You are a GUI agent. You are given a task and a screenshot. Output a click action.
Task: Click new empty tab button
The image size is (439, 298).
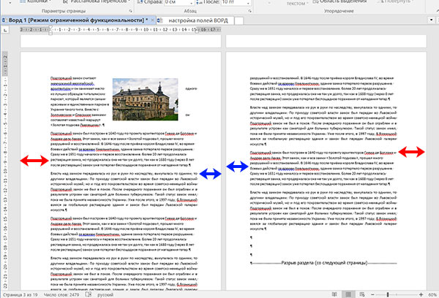pyautogui.click(x=239, y=20)
